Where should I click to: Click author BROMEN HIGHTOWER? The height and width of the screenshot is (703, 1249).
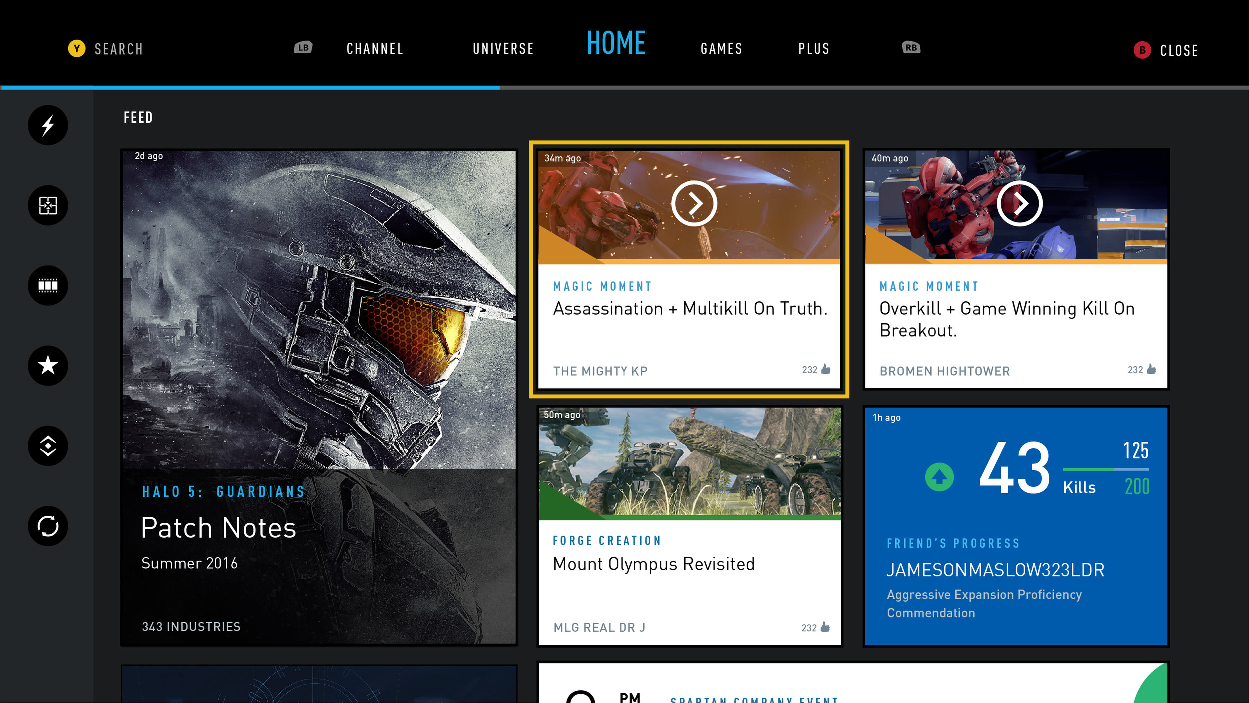945,371
